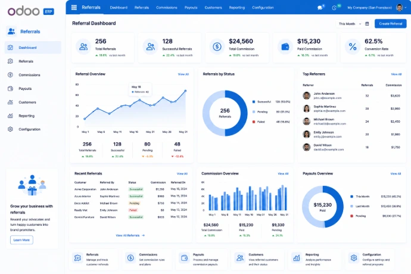
Task: Follow the View All Referrals link
Action: pos(130,235)
